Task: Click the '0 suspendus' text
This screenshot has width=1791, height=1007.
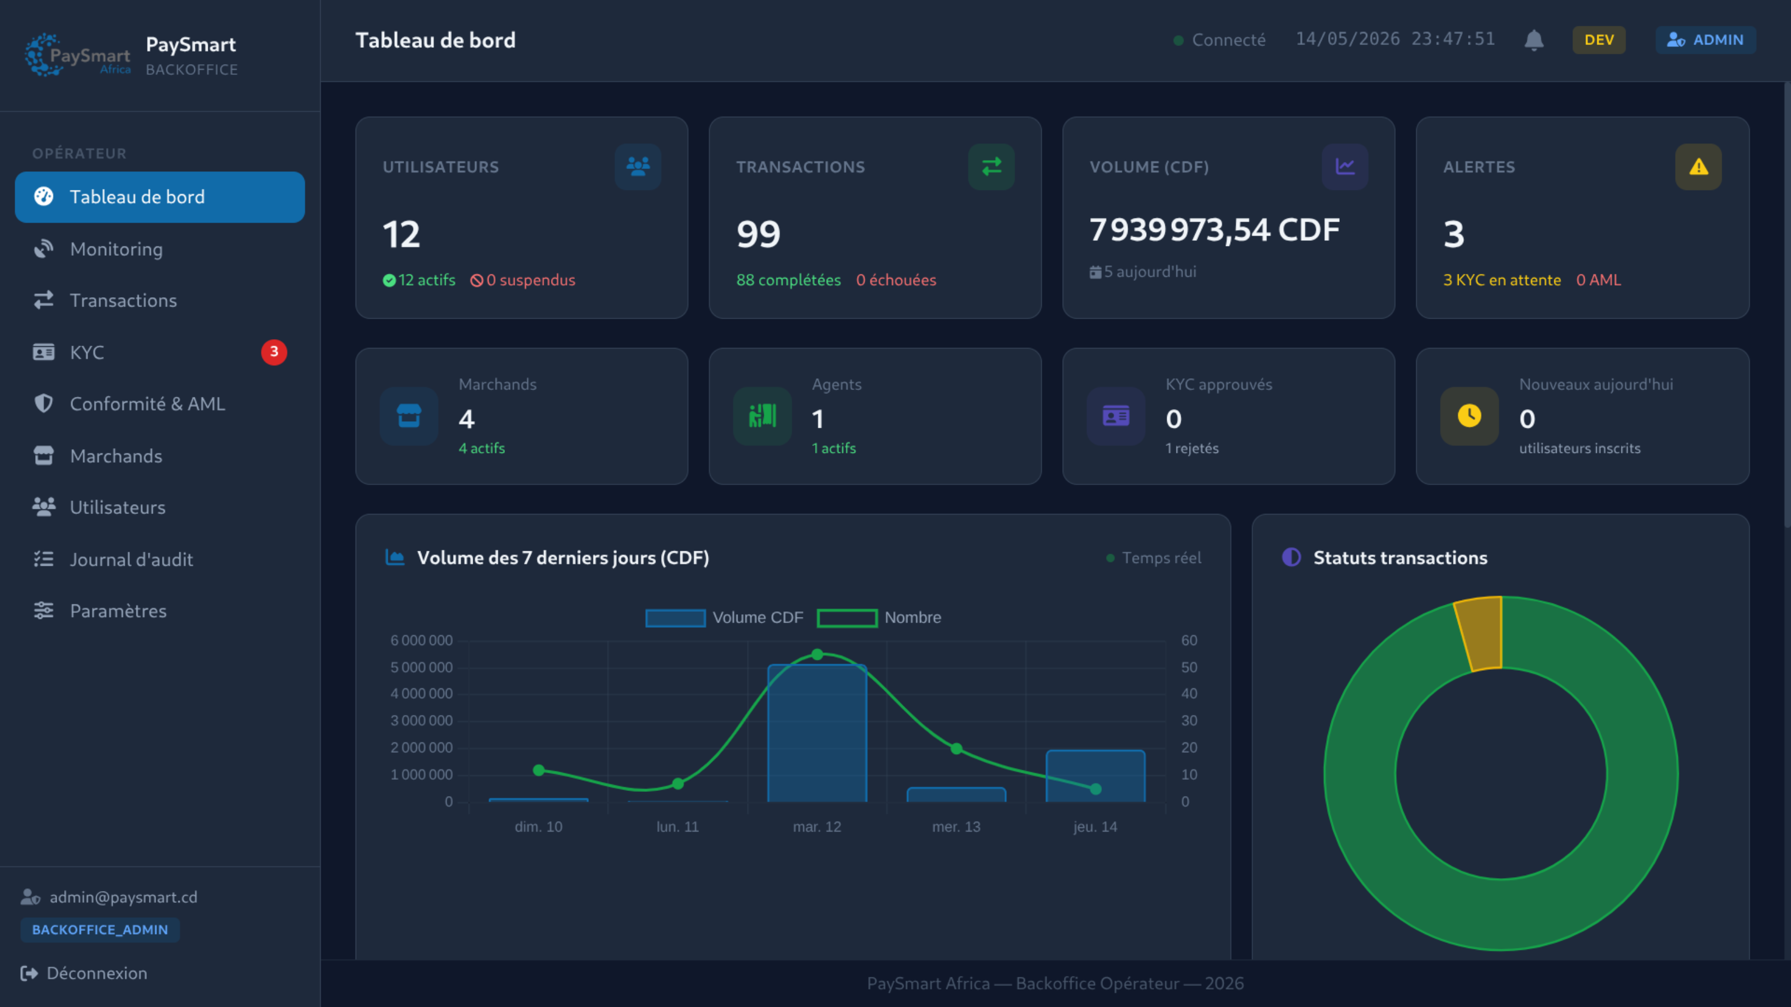Action: click(x=523, y=280)
